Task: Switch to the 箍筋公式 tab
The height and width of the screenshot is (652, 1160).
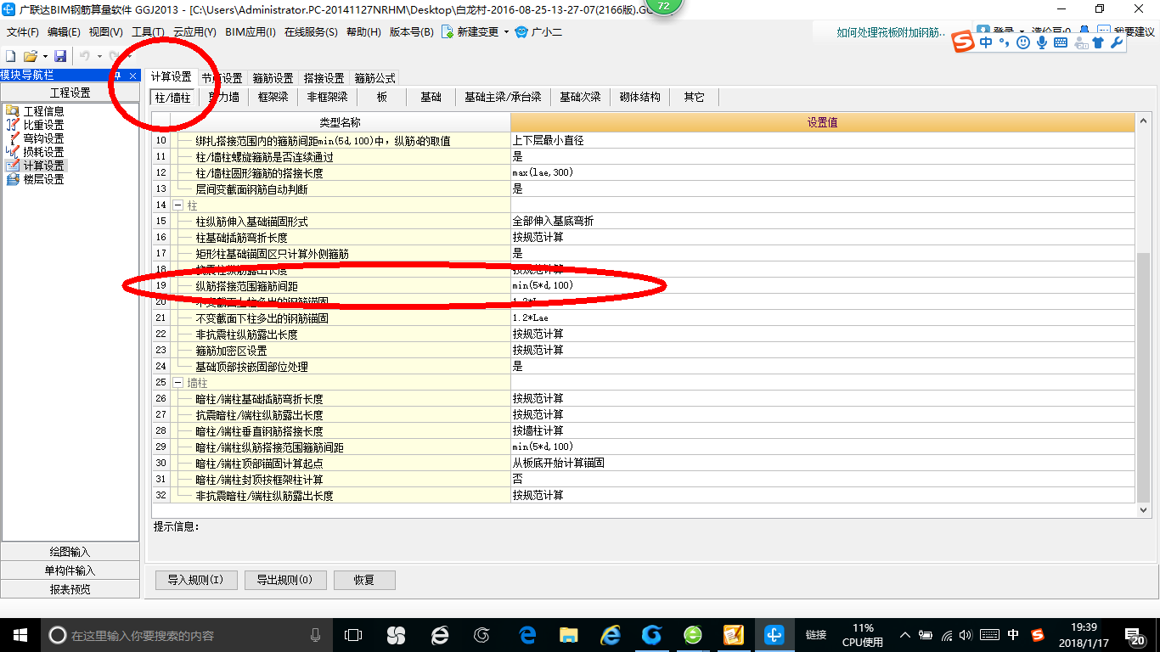Action: coord(374,78)
